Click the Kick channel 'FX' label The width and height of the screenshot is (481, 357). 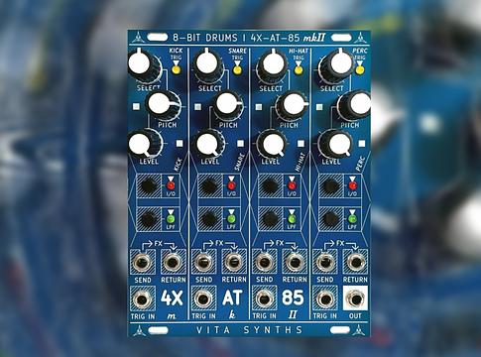(159, 244)
